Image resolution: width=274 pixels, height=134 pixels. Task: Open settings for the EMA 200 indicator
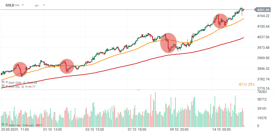click(x=3, y=82)
